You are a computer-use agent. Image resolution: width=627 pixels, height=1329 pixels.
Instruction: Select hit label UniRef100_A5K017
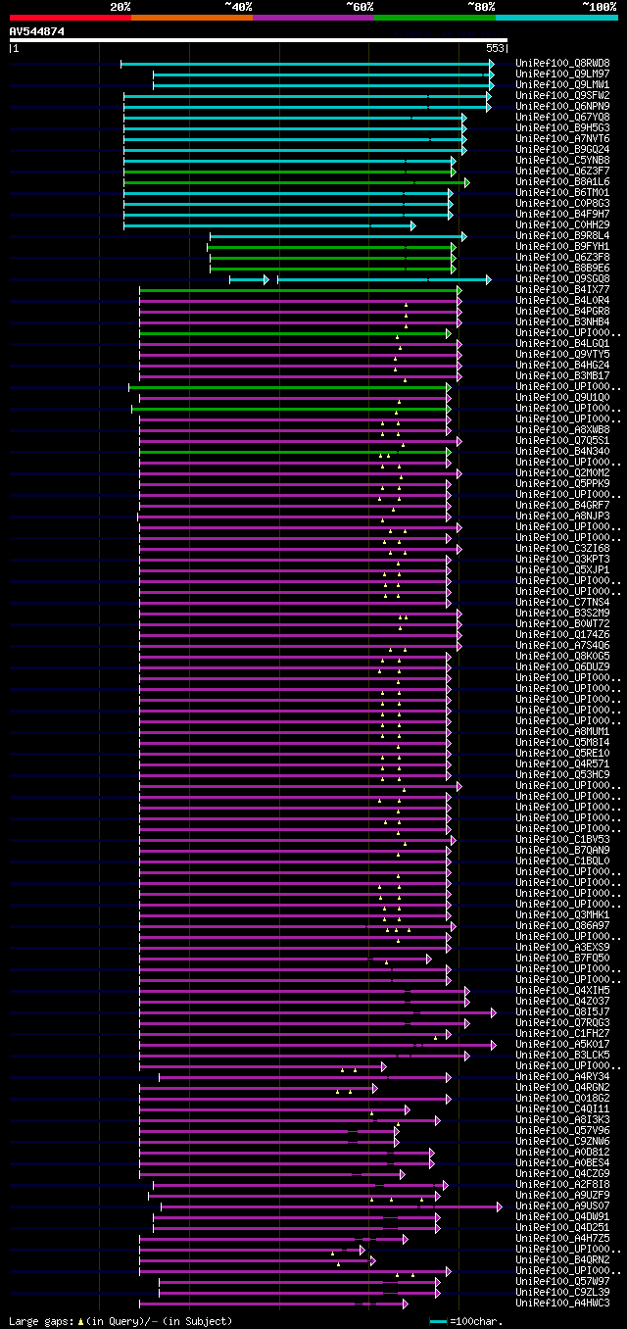coord(562,1044)
